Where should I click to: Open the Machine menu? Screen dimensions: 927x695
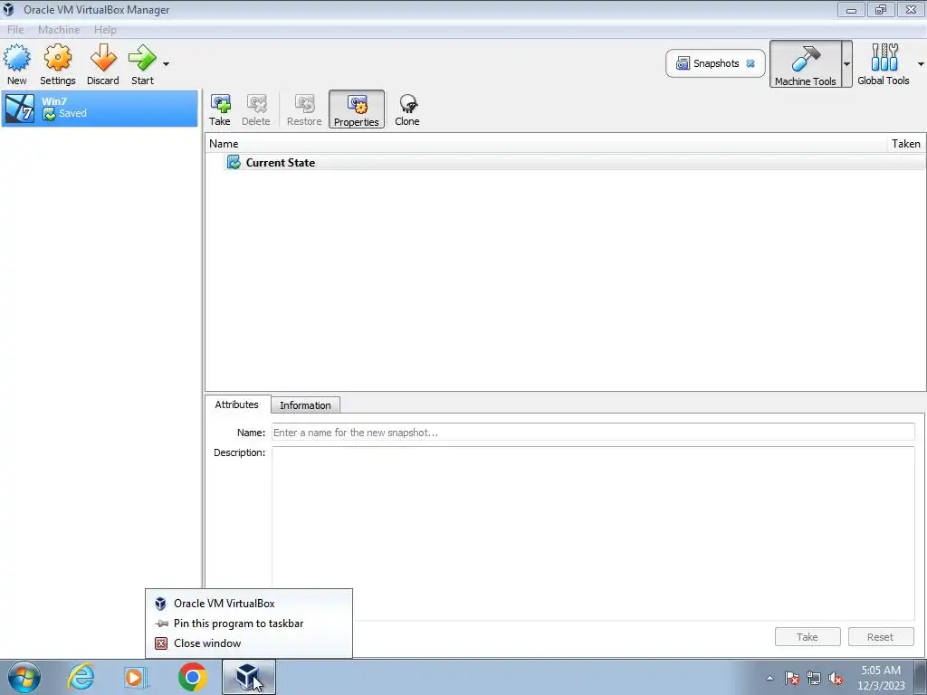(x=59, y=30)
